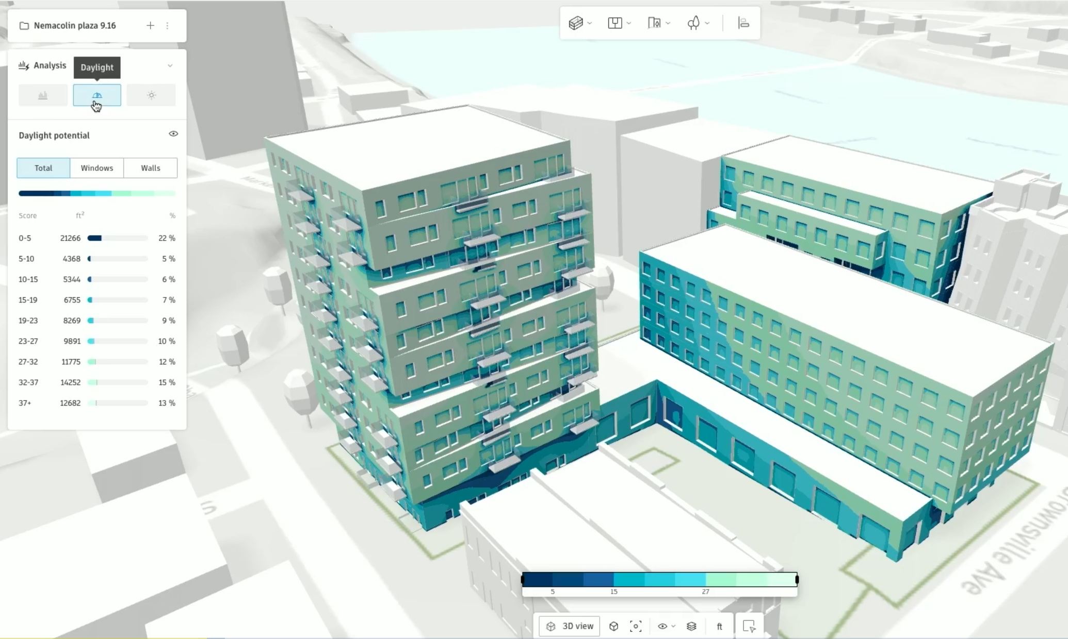
Task: Toggle the 3D view button
Action: [570, 626]
